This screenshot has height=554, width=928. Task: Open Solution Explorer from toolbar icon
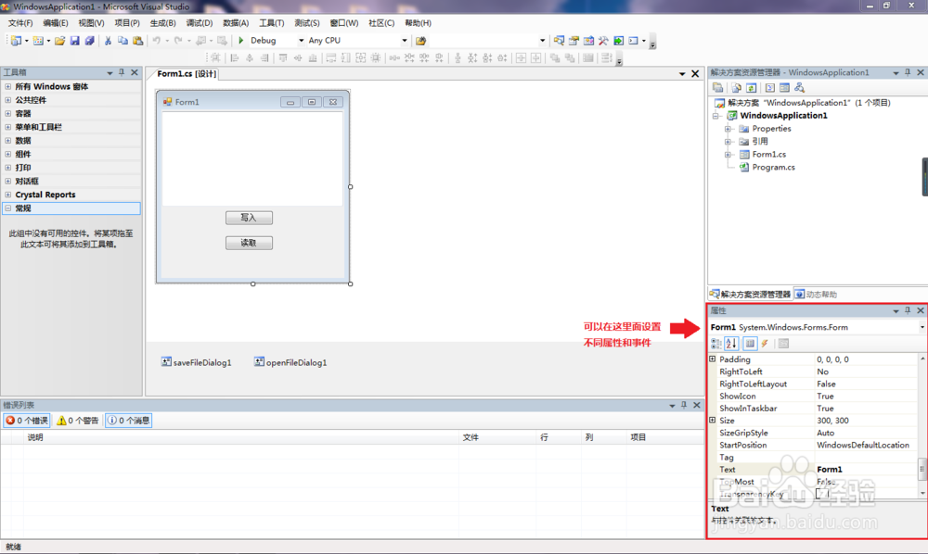pyautogui.click(x=559, y=40)
